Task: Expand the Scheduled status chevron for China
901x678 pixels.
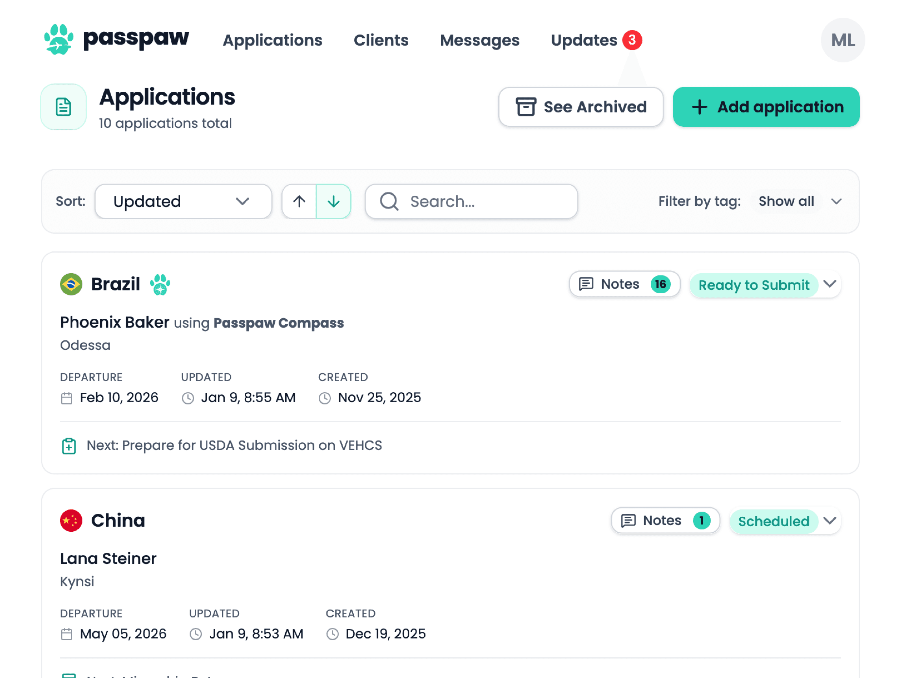Action: 830,521
